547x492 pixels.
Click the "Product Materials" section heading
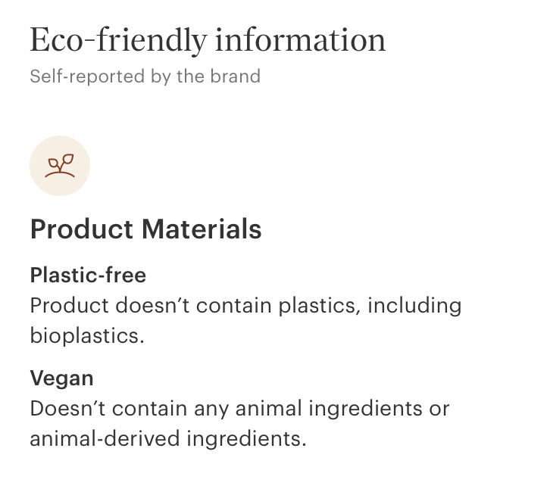pyautogui.click(x=145, y=229)
